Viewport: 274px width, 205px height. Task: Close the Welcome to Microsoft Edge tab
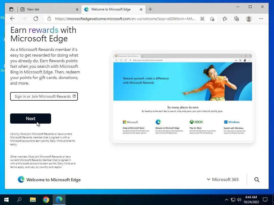(141, 9)
